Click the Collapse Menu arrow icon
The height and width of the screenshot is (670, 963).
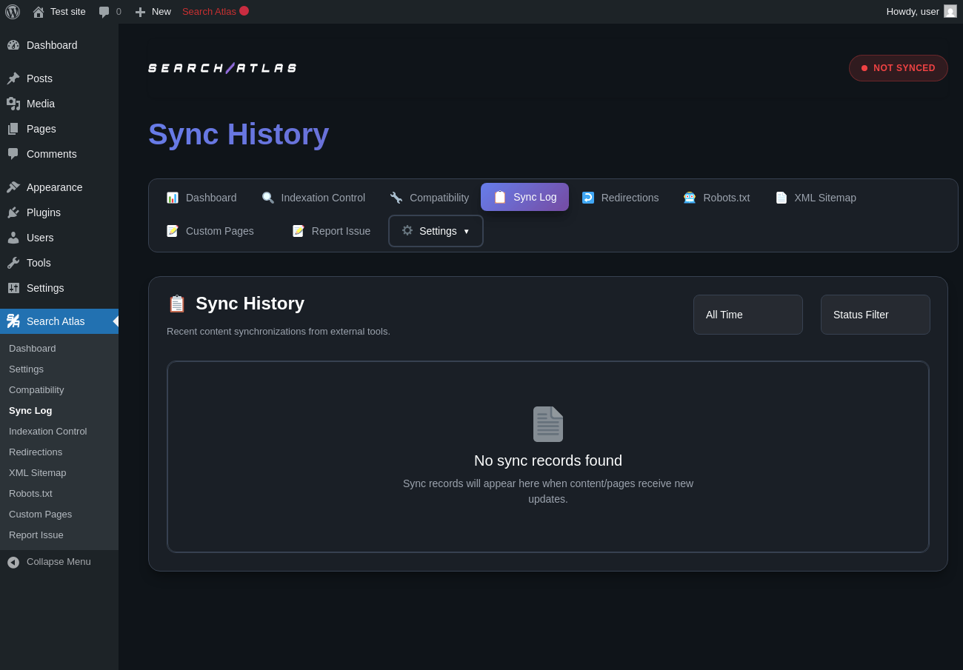(x=13, y=562)
